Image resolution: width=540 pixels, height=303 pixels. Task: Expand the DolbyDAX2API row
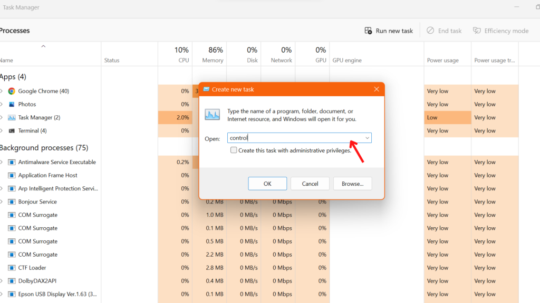click(2, 281)
